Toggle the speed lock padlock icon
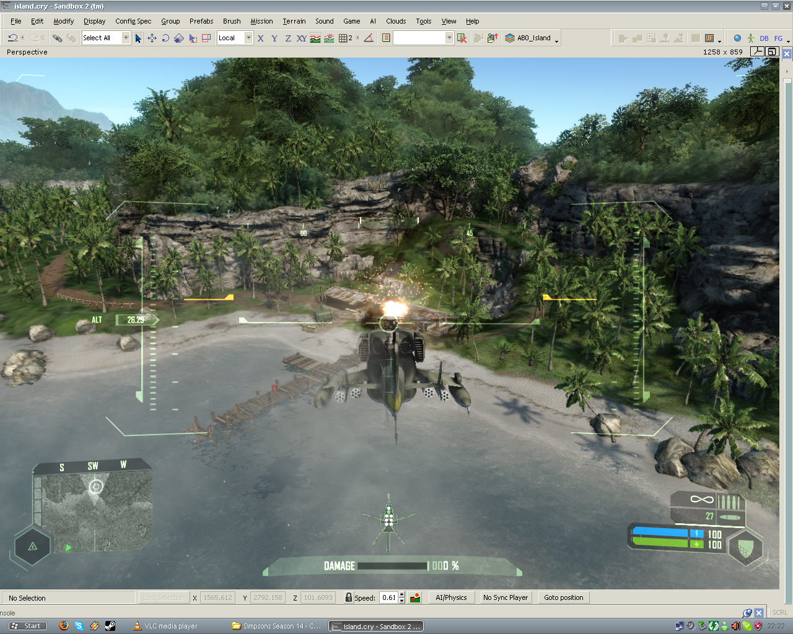Viewport: 793px width, 634px height. point(349,597)
